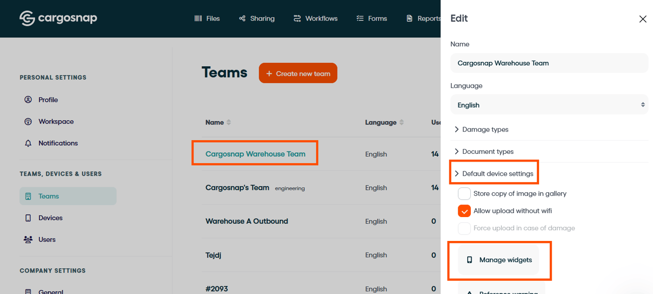Open the Language dropdown set to English

pyautogui.click(x=549, y=105)
